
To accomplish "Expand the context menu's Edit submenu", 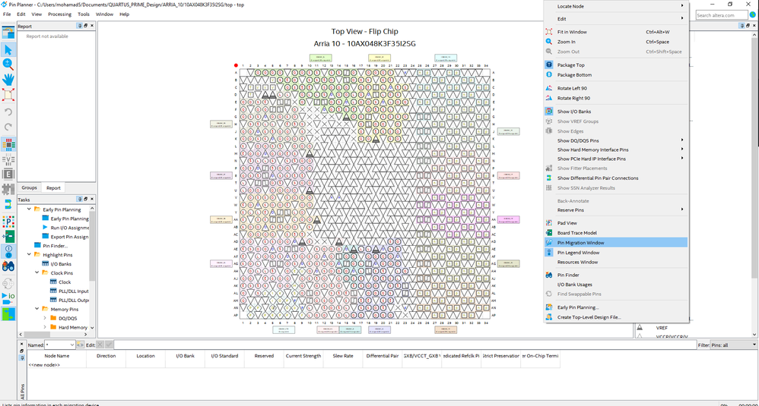I will (616, 19).
